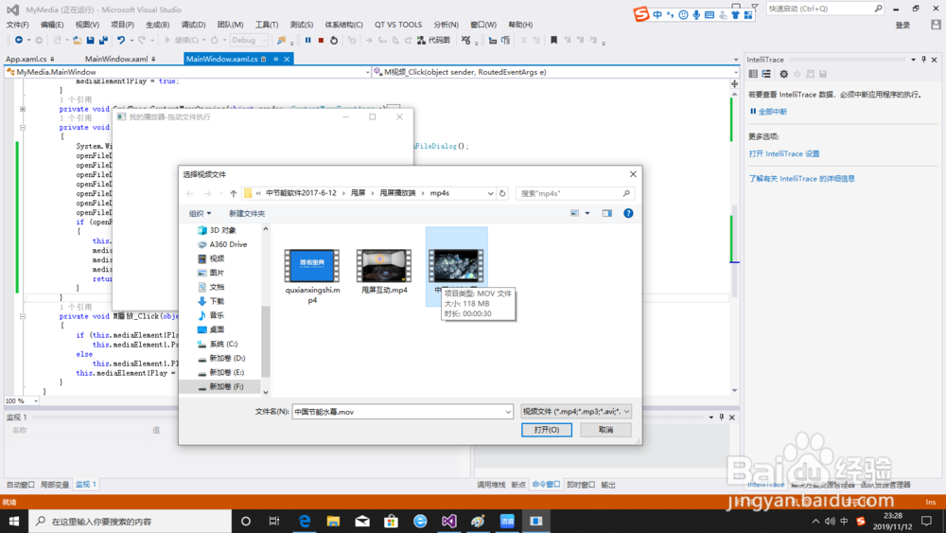This screenshot has height=533, width=946.
Task: Open Visual Studio from the taskbar
Action: point(448,521)
